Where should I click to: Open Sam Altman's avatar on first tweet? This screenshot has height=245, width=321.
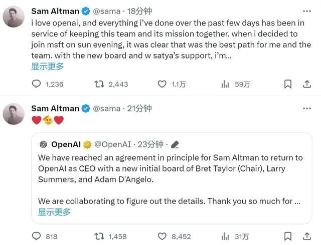click(14, 17)
